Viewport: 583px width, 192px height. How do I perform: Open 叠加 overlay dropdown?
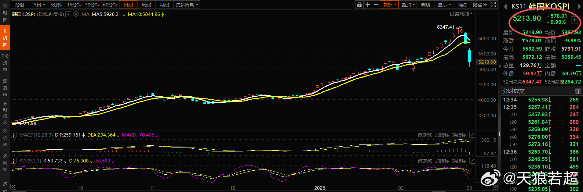pyautogui.click(x=408, y=5)
